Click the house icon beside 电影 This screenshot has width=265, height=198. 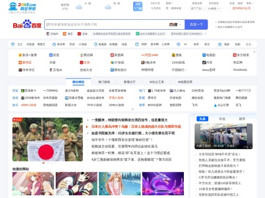(x=220, y=45)
